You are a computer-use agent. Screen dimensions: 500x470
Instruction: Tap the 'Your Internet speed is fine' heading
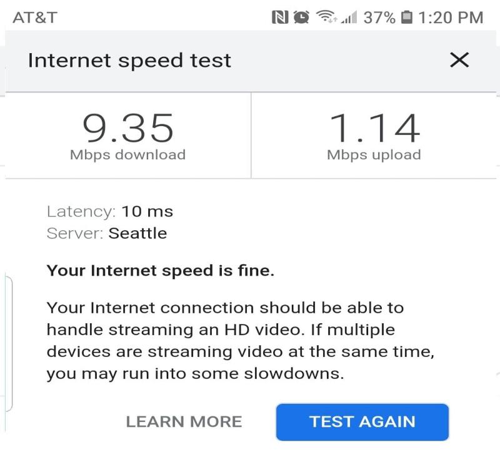(161, 271)
